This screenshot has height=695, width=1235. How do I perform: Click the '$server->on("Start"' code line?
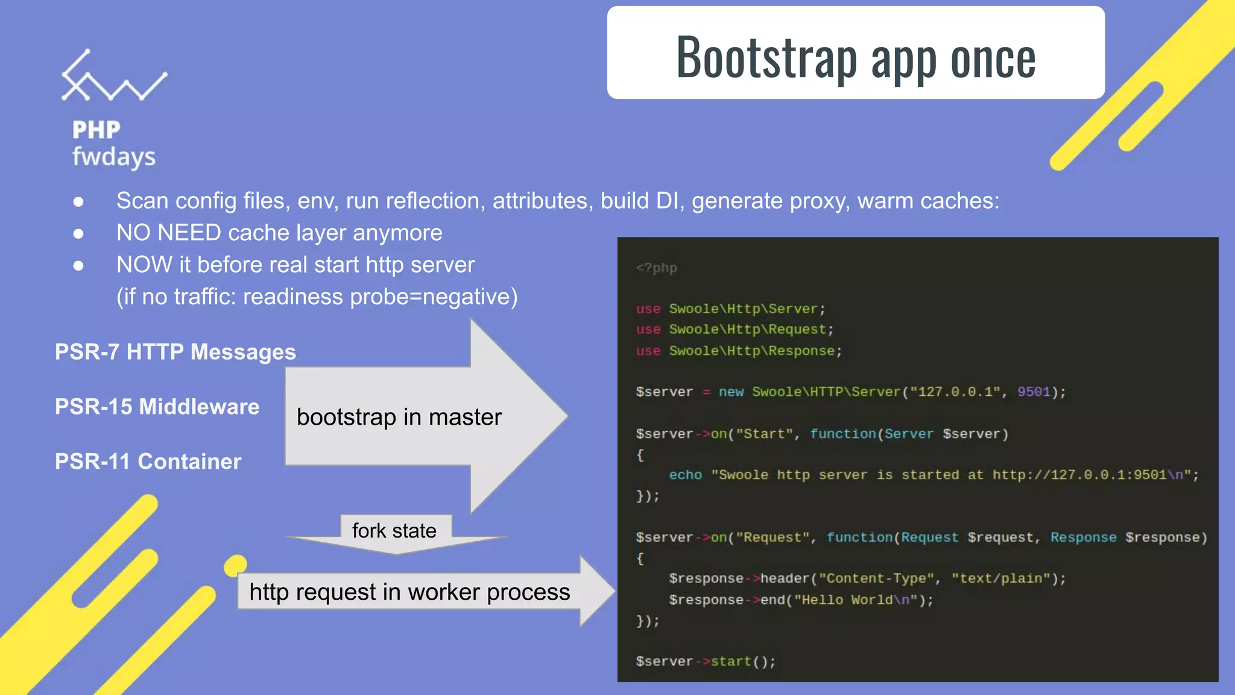coord(822,434)
